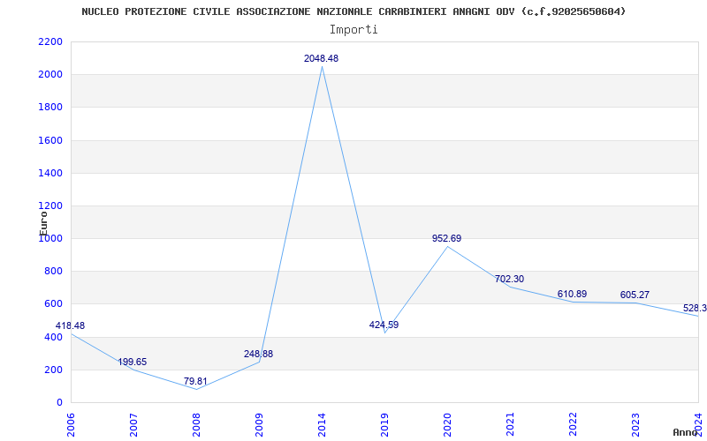Click the 2006 x-axis year label
This screenshot has width=707, height=441.
point(71,425)
